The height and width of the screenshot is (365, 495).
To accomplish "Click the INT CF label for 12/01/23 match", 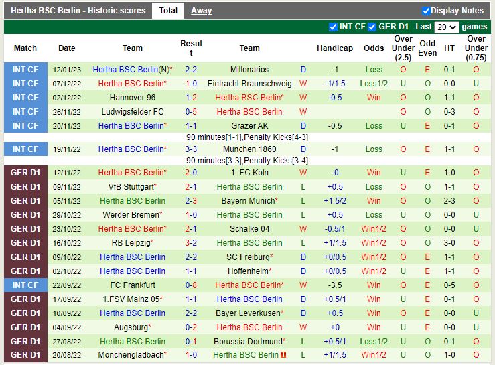I will coord(25,70).
